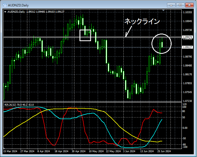Click the 1.10355 price scale value
The image size is (197, 157).
(187, 12)
